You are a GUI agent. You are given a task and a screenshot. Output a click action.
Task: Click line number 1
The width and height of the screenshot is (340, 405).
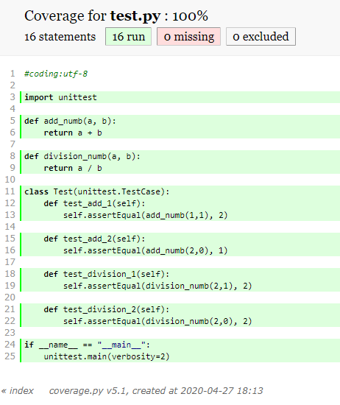(13, 74)
